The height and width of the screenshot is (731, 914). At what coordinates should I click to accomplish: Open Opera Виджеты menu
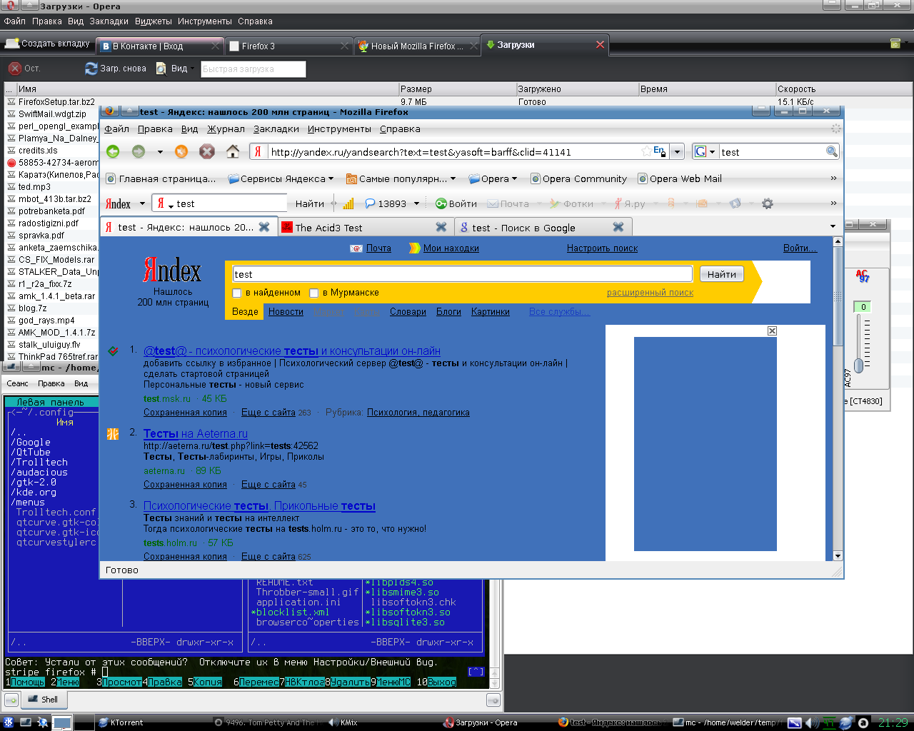click(153, 21)
